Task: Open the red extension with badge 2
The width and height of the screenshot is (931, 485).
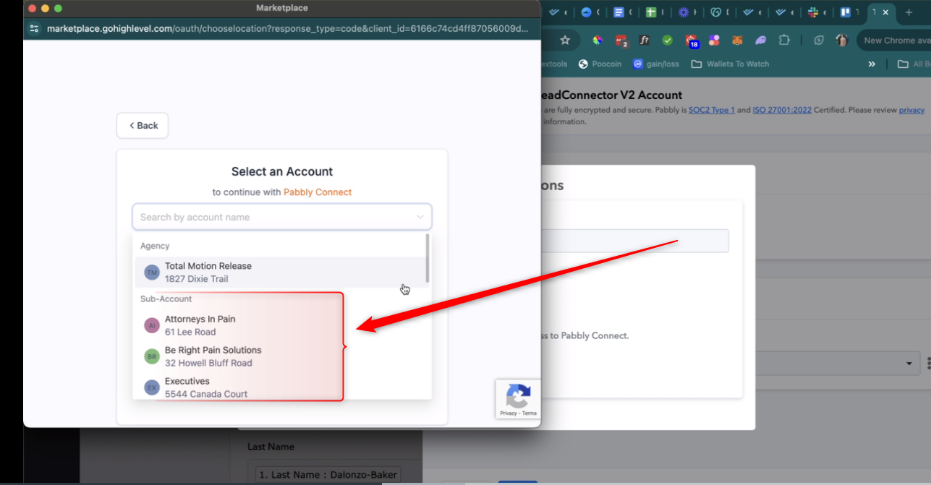Action: (621, 40)
